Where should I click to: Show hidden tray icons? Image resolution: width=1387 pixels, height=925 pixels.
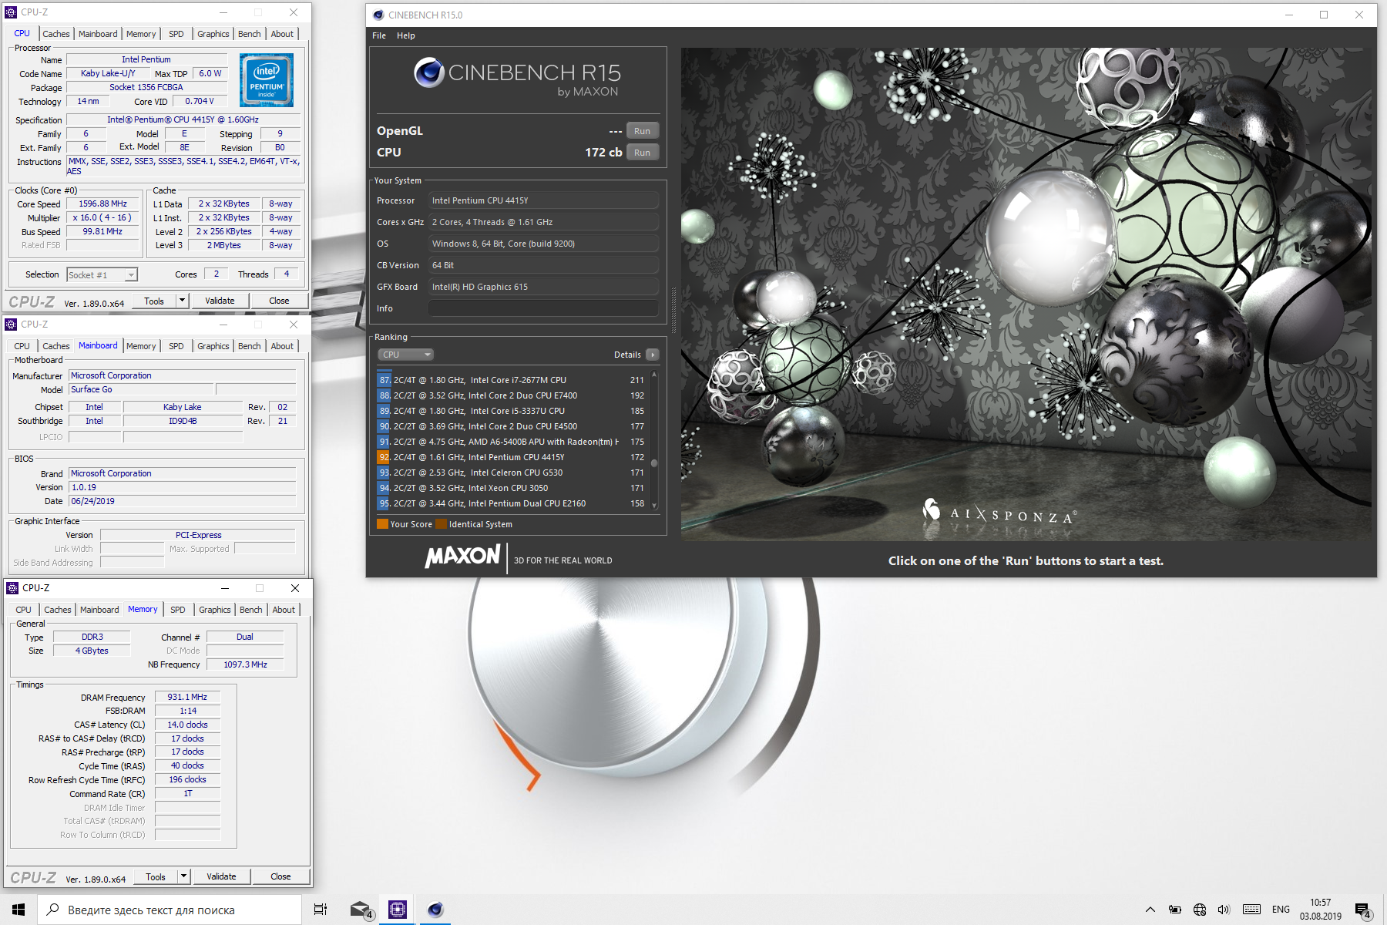(x=1150, y=910)
